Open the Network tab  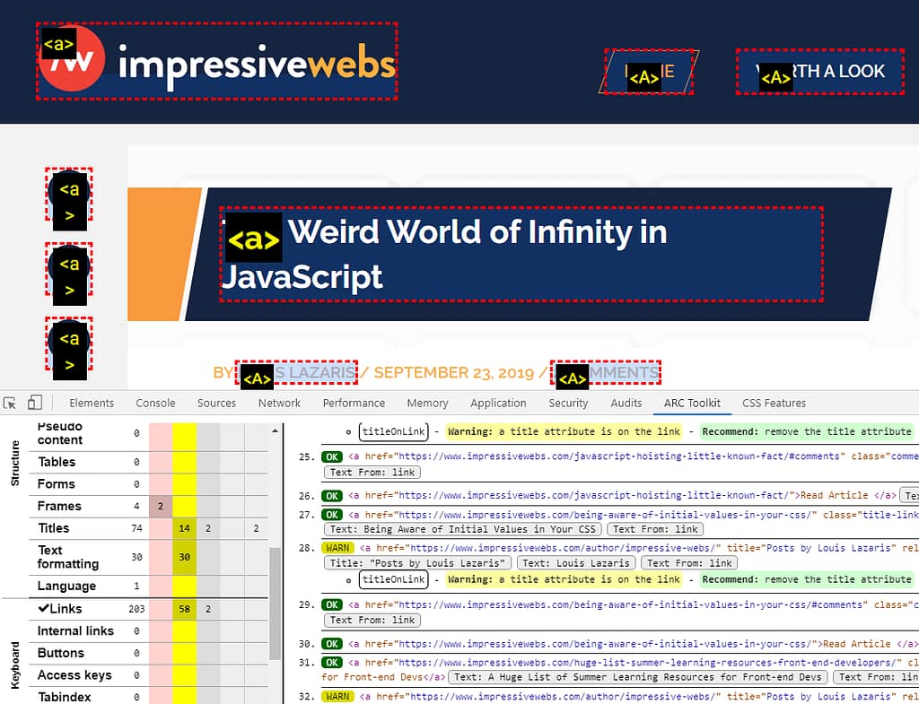(x=279, y=404)
